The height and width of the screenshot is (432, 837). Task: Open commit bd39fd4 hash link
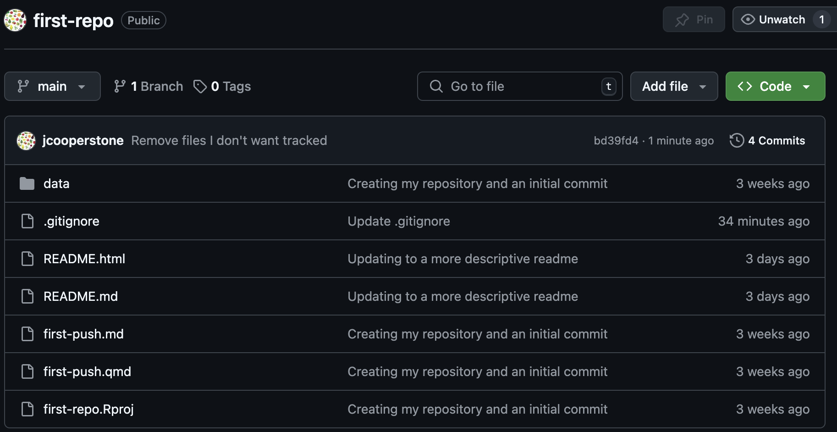pos(616,140)
